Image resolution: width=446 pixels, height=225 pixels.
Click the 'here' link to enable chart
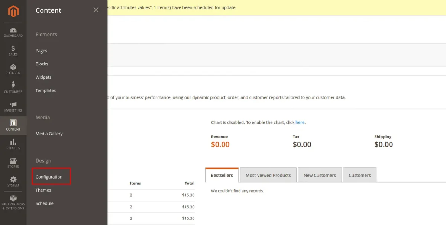tap(300, 122)
